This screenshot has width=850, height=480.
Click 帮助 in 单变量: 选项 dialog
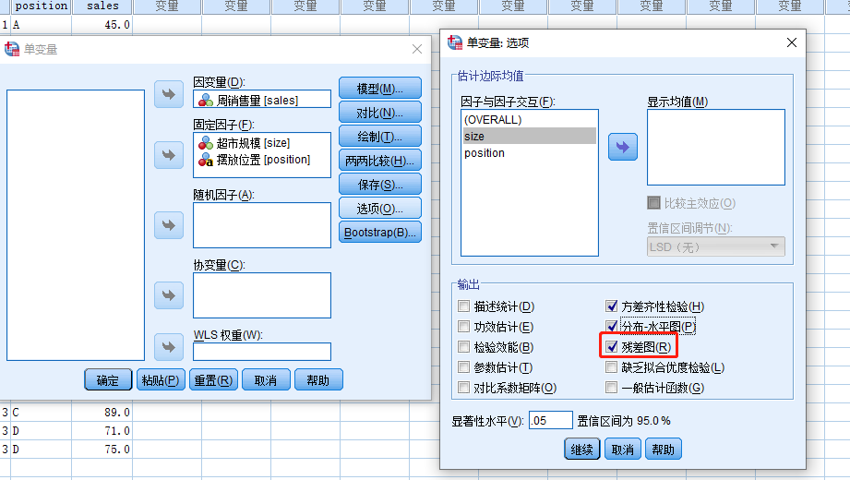click(663, 450)
